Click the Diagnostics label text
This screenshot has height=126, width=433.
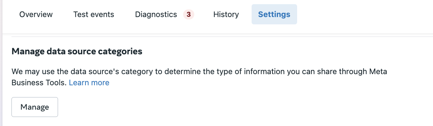click(x=156, y=14)
